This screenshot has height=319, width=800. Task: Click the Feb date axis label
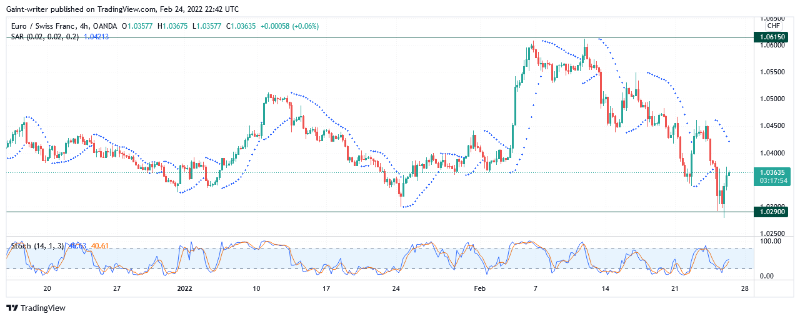point(479,288)
